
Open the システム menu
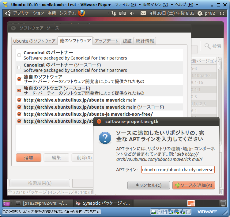(x=68, y=13)
